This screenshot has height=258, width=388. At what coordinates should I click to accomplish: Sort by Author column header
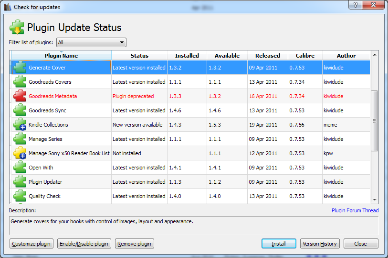[x=346, y=56]
